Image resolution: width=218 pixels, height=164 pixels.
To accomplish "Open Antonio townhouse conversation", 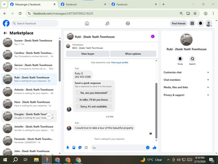I will pos(29,91).
